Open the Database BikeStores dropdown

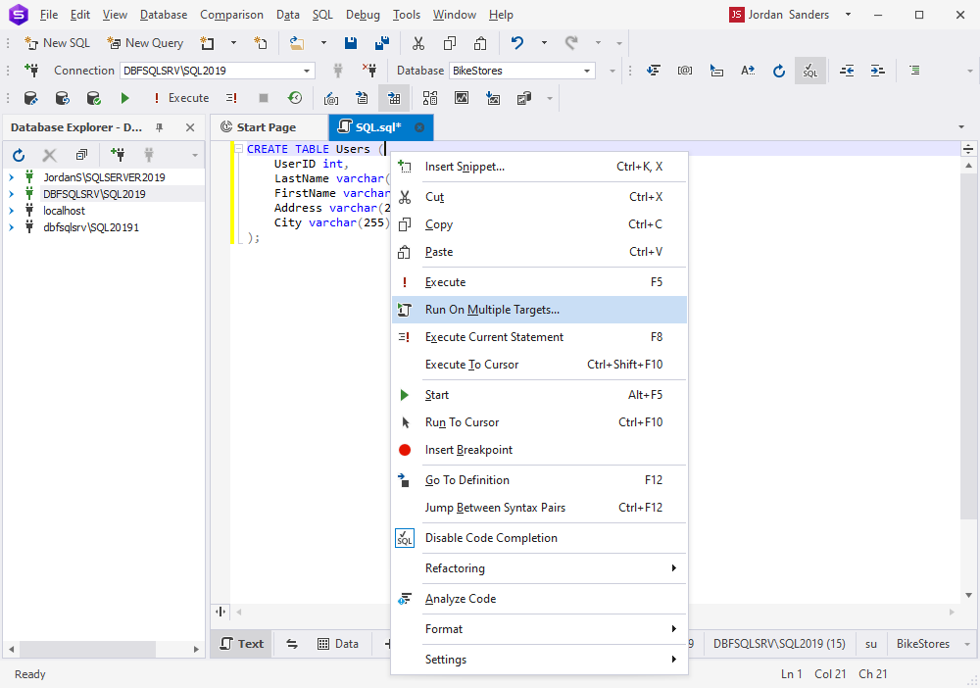pyautogui.click(x=587, y=71)
